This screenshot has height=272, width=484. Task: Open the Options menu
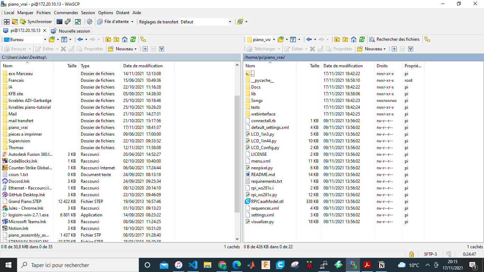pos(106,12)
